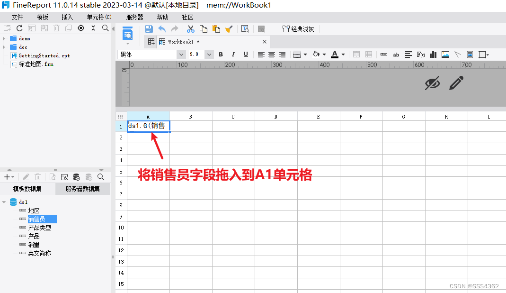Viewport: 506px width, 293px height.
Task: Toggle italic formatting
Action: click(x=233, y=55)
